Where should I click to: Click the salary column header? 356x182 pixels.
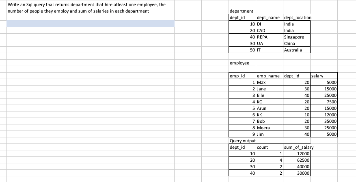tap(324, 76)
